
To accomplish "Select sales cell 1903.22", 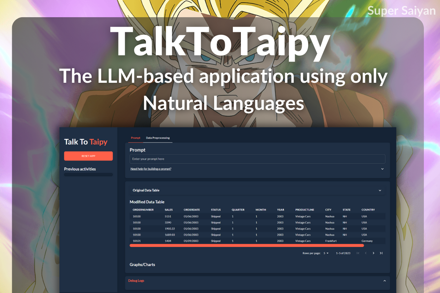I will (170, 229).
